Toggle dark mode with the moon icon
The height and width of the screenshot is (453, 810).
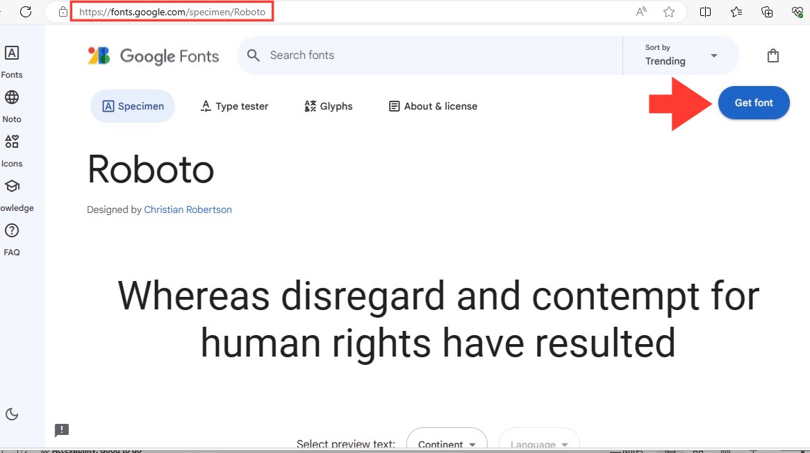pyautogui.click(x=12, y=413)
